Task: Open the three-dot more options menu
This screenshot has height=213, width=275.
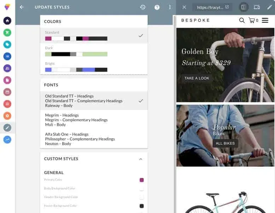Action: 170,7
